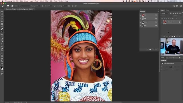Toggle Quick Mask mode
This screenshot has height=103, width=183.
(2, 71)
